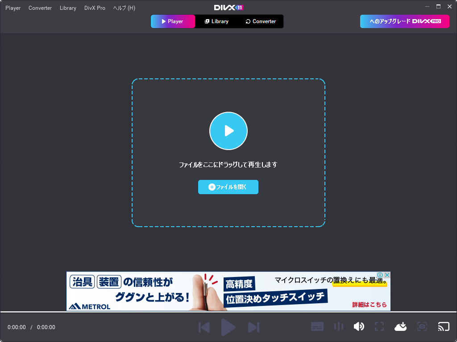Click the large circular play icon
Image resolution: width=457 pixels, height=342 pixels.
(228, 130)
